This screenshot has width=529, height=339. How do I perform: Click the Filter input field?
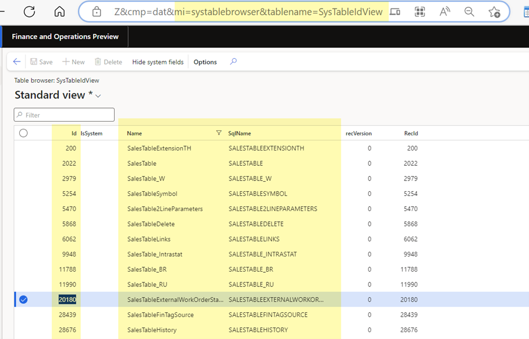pos(64,115)
